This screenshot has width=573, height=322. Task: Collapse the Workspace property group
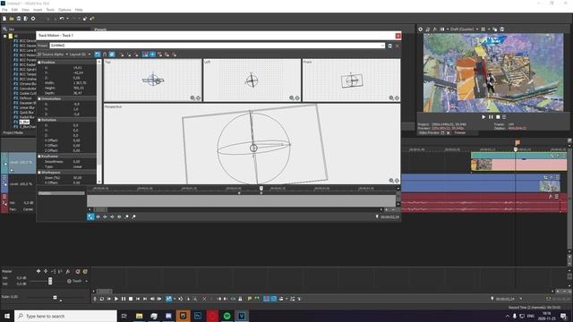tap(39, 173)
